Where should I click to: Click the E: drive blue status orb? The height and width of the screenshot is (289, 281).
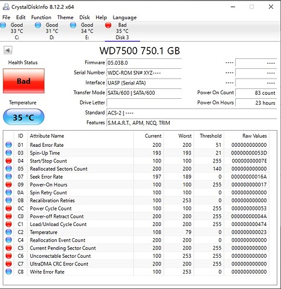click(x=73, y=25)
